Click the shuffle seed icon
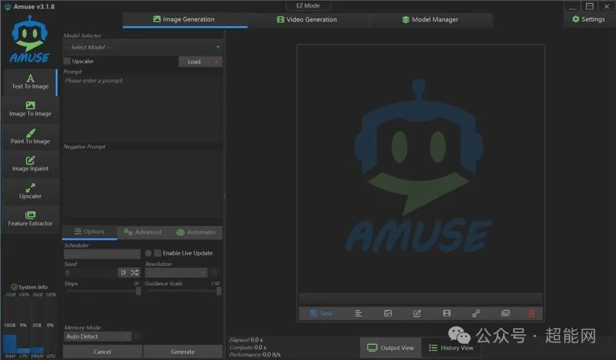This screenshot has height=360, width=616. [133, 272]
